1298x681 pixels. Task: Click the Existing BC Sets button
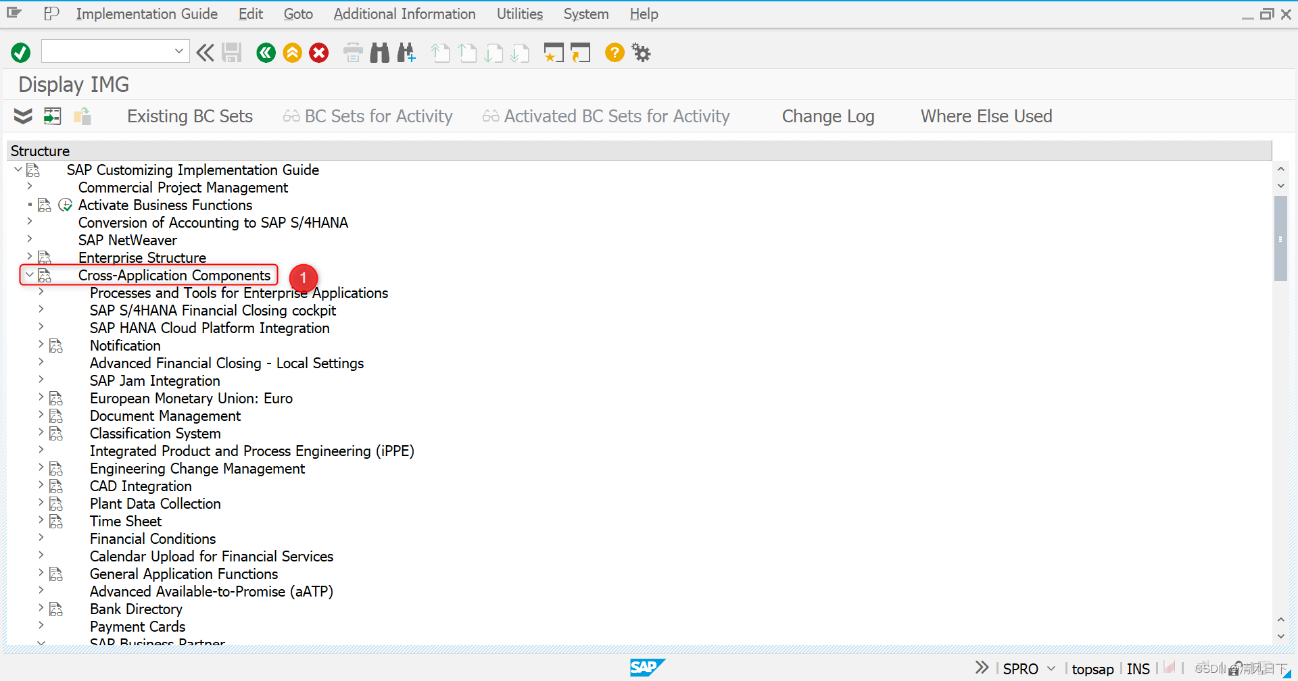click(190, 116)
